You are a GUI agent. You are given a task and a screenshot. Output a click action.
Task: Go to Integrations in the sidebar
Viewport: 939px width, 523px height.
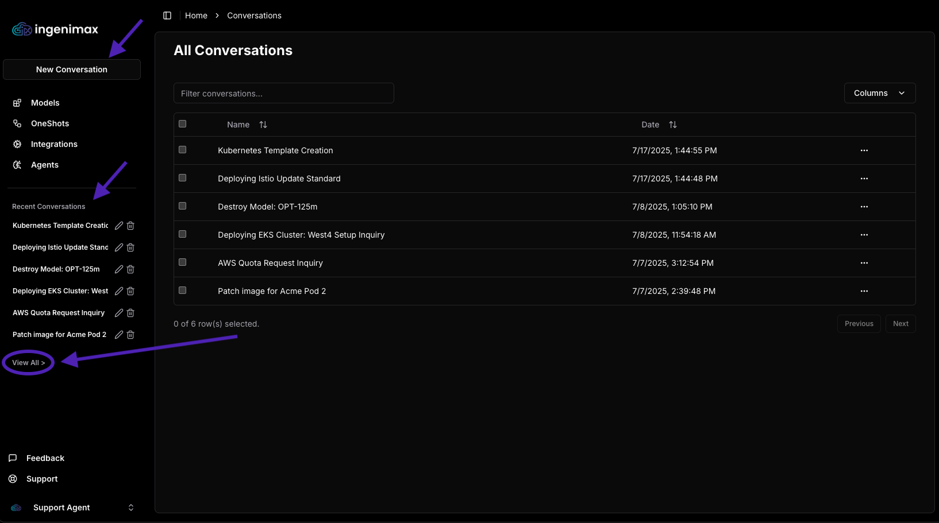point(54,144)
